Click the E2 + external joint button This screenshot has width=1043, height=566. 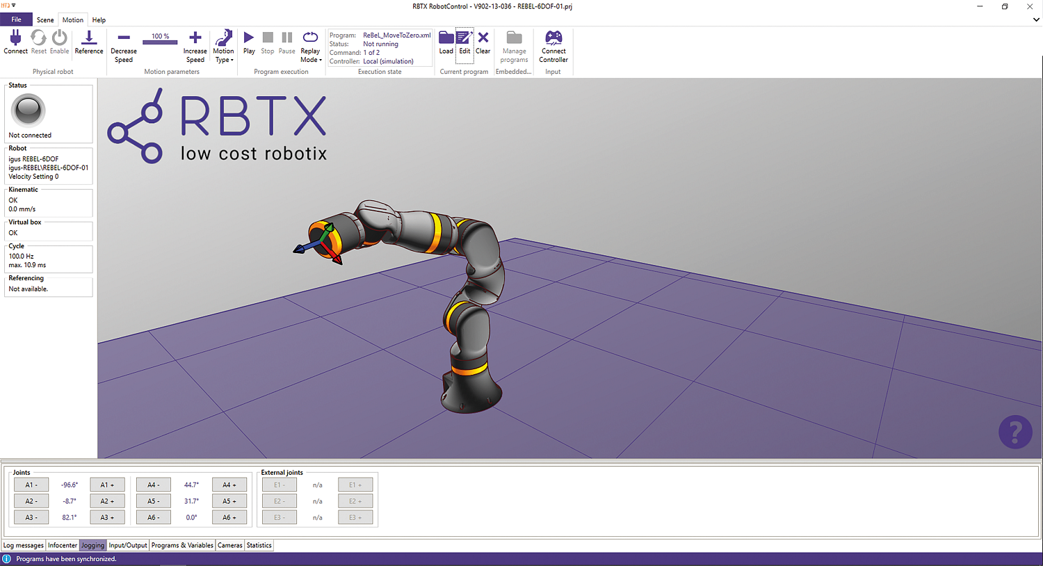[355, 501]
